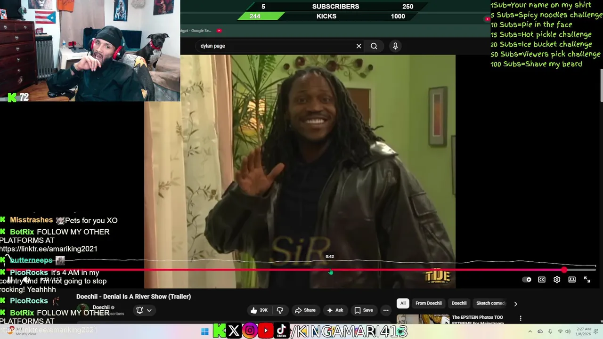
Task: Open the taskbar Wi-Fi network icon
Action: click(560, 331)
